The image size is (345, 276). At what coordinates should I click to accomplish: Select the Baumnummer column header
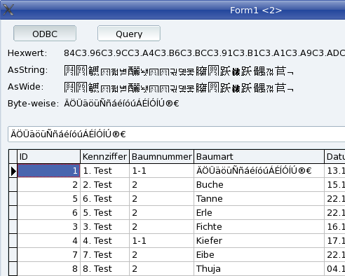pyautogui.click(x=161, y=157)
